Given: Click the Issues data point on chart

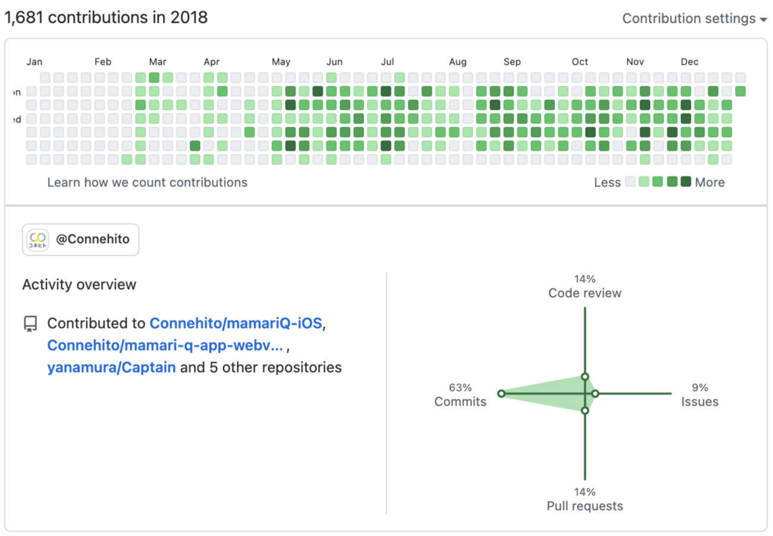Looking at the screenshot, I should click(595, 393).
